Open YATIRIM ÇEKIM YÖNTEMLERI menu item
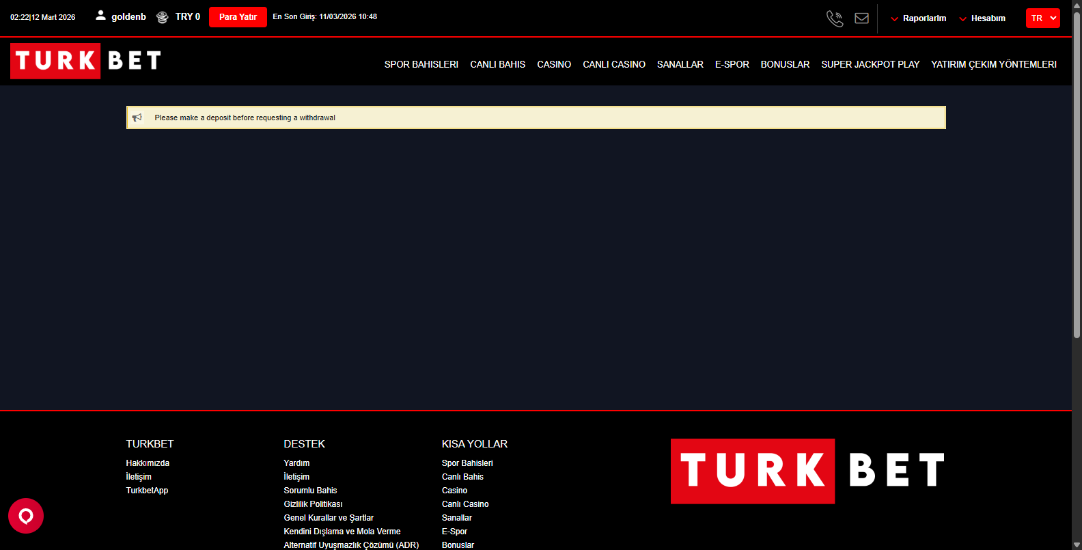1082x550 pixels. point(994,64)
